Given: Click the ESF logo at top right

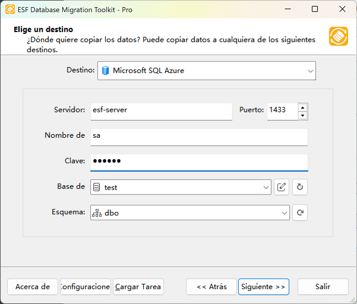Looking at the screenshot, I should [x=338, y=37].
